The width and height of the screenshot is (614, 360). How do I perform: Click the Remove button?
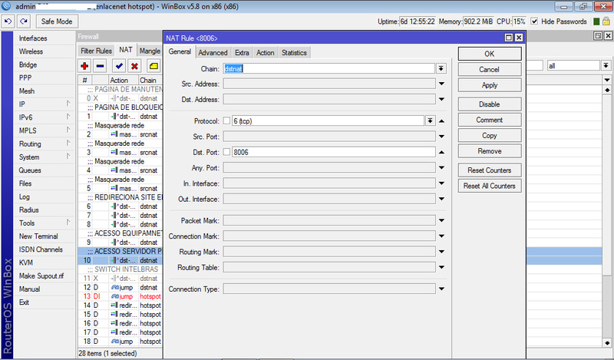[490, 151]
